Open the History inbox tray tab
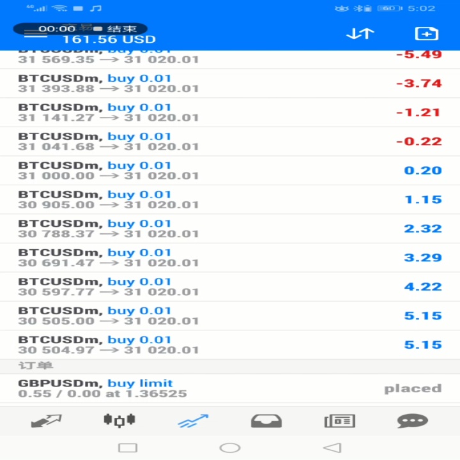Viewport: 460px width, 460px height. [x=266, y=421]
